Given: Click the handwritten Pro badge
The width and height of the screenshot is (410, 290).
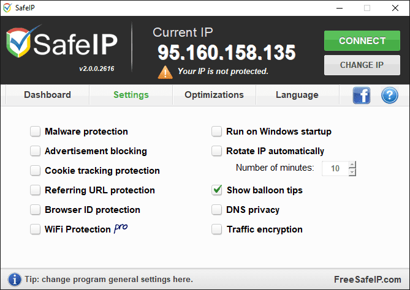Looking at the screenshot, I should (121, 228).
